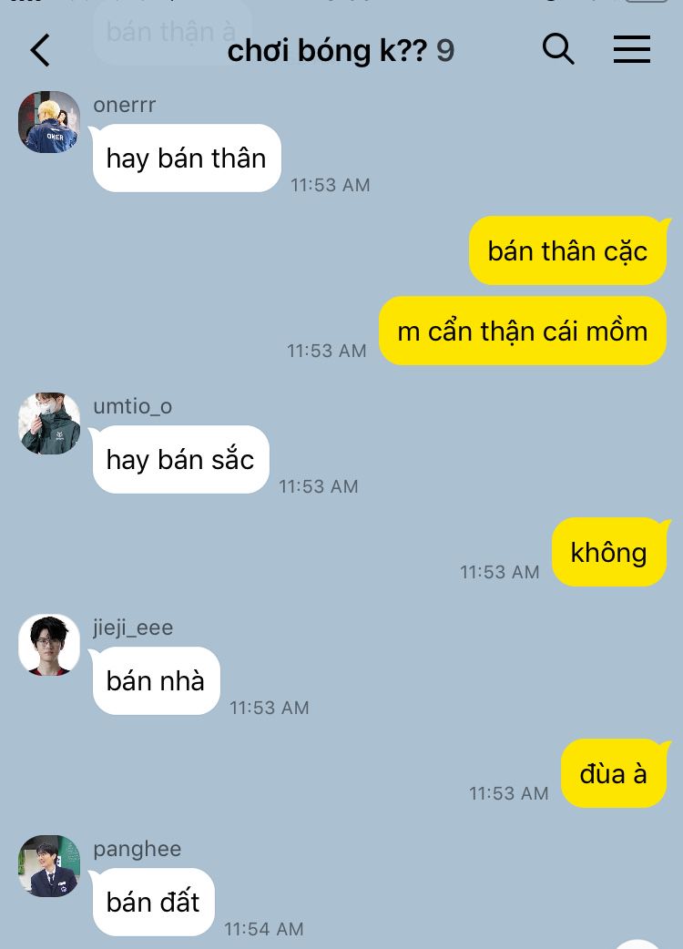Viewport: 683px width, 949px height.
Task: Tap the member count 9
Action: click(445, 51)
